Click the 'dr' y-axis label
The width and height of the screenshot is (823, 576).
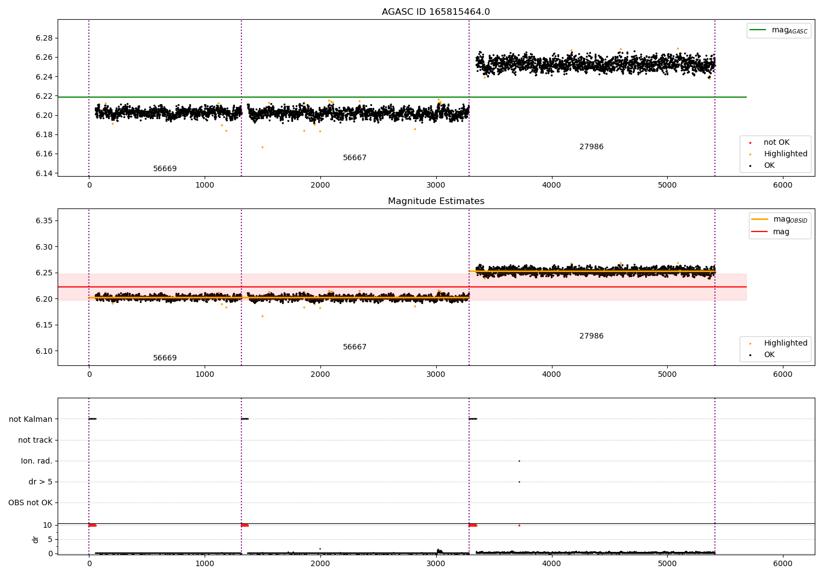click(36, 539)
